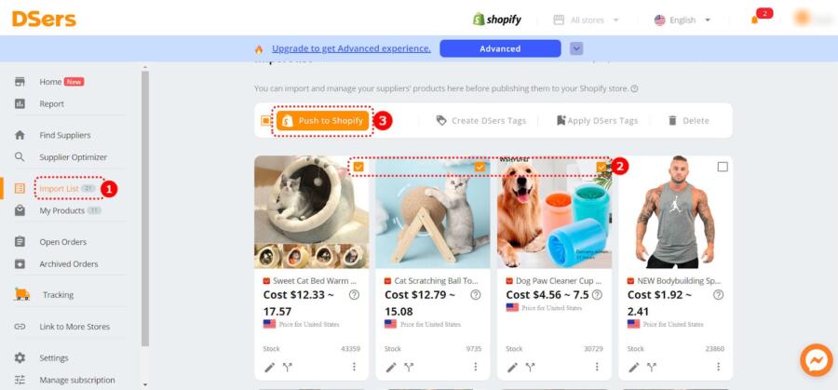Click the sidebar vertical scrollbar
Screen dimensions: 838x390
pyautogui.click(x=145, y=208)
